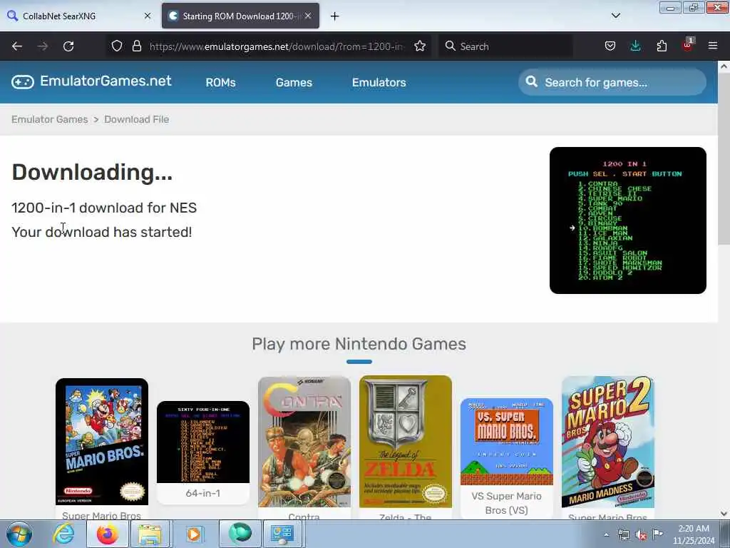Click the green globe app taskbar icon
This screenshot has width=730, height=548.
240,534
